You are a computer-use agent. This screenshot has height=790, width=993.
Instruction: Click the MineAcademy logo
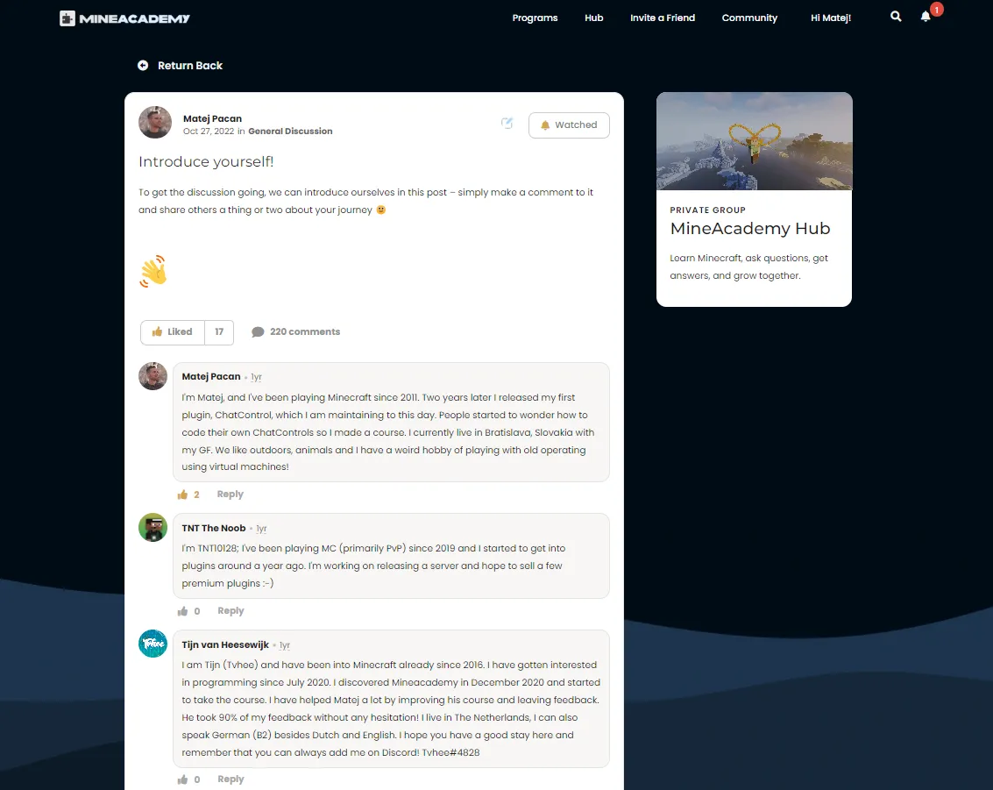tap(124, 18)
